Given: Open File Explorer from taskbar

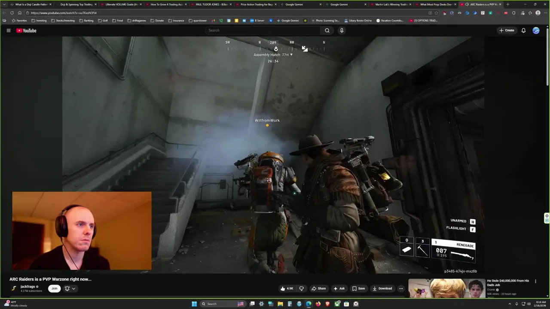Looking at the screenshot, I should coord(280,304).
